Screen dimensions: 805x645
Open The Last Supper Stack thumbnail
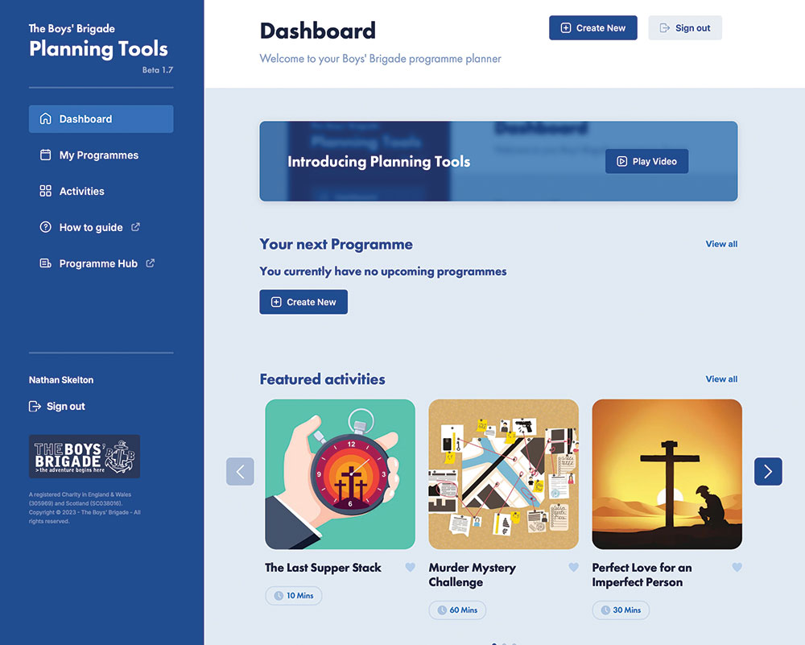point(340,474)
